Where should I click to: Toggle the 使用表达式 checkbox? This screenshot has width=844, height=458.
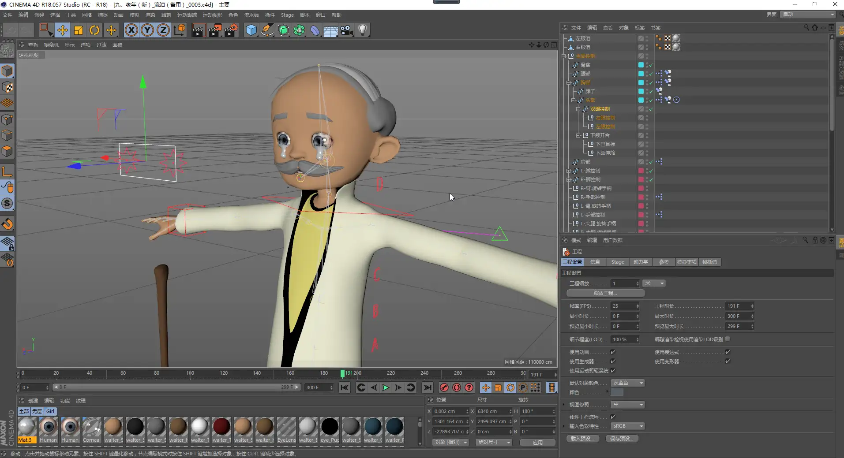coord(728,352)
